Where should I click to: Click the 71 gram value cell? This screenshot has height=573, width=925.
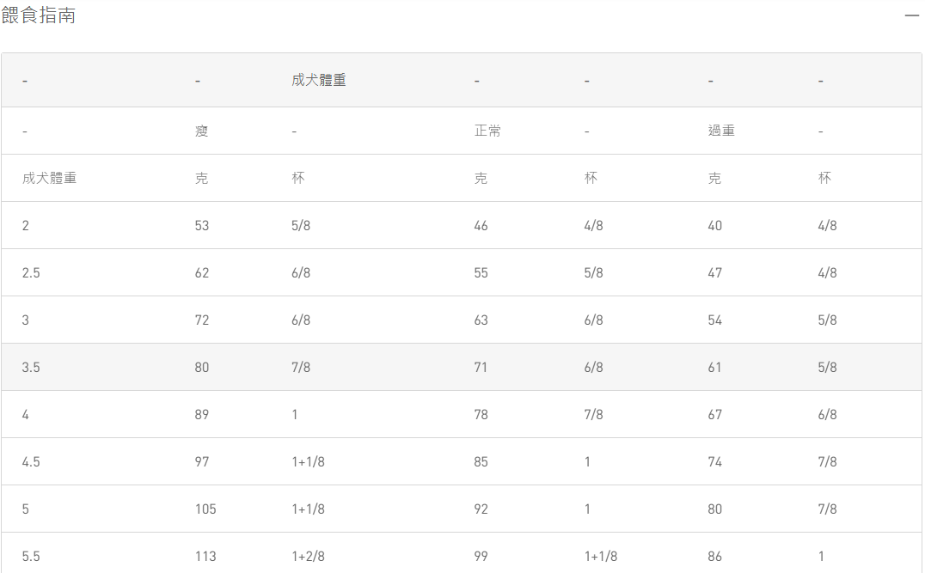tap(481, 368)
